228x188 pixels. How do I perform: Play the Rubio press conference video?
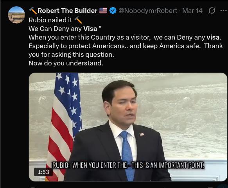[128, 127]
